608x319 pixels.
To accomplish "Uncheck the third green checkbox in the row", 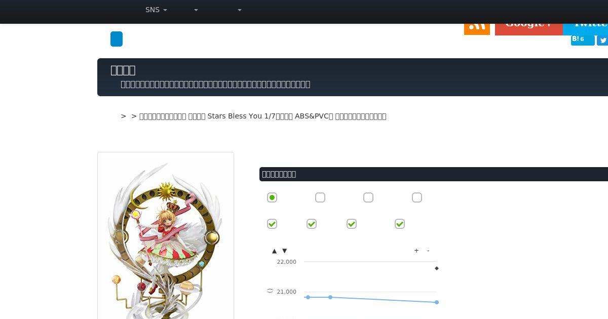I will (x=352, y=224).
